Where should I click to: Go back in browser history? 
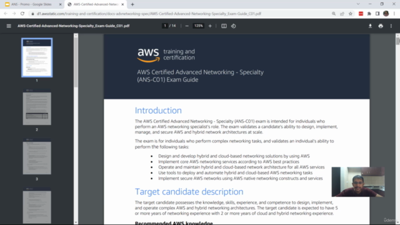[x=6, y=14]
